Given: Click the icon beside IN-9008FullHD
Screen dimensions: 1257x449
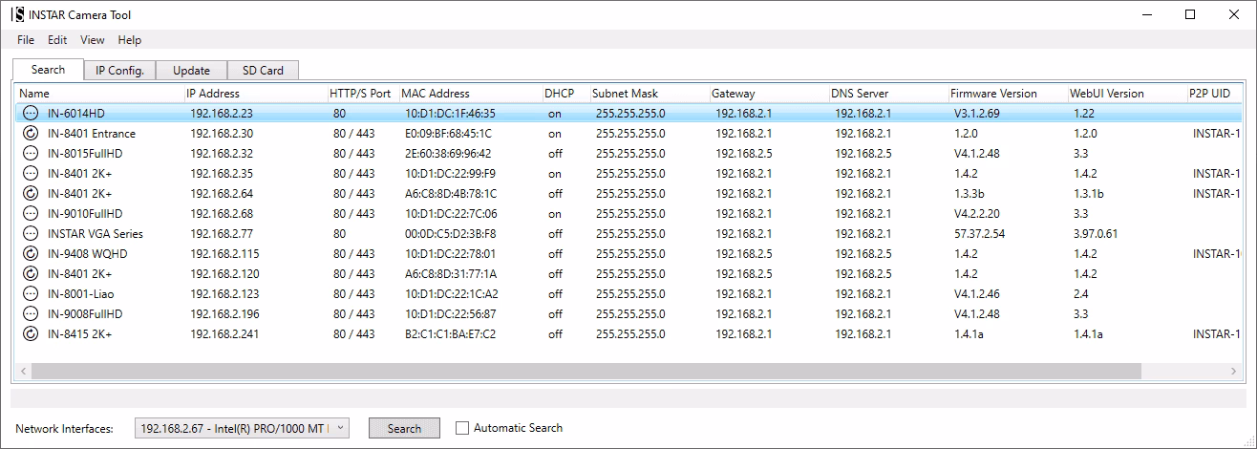Looking at the screenshot, I should [31, 314].
